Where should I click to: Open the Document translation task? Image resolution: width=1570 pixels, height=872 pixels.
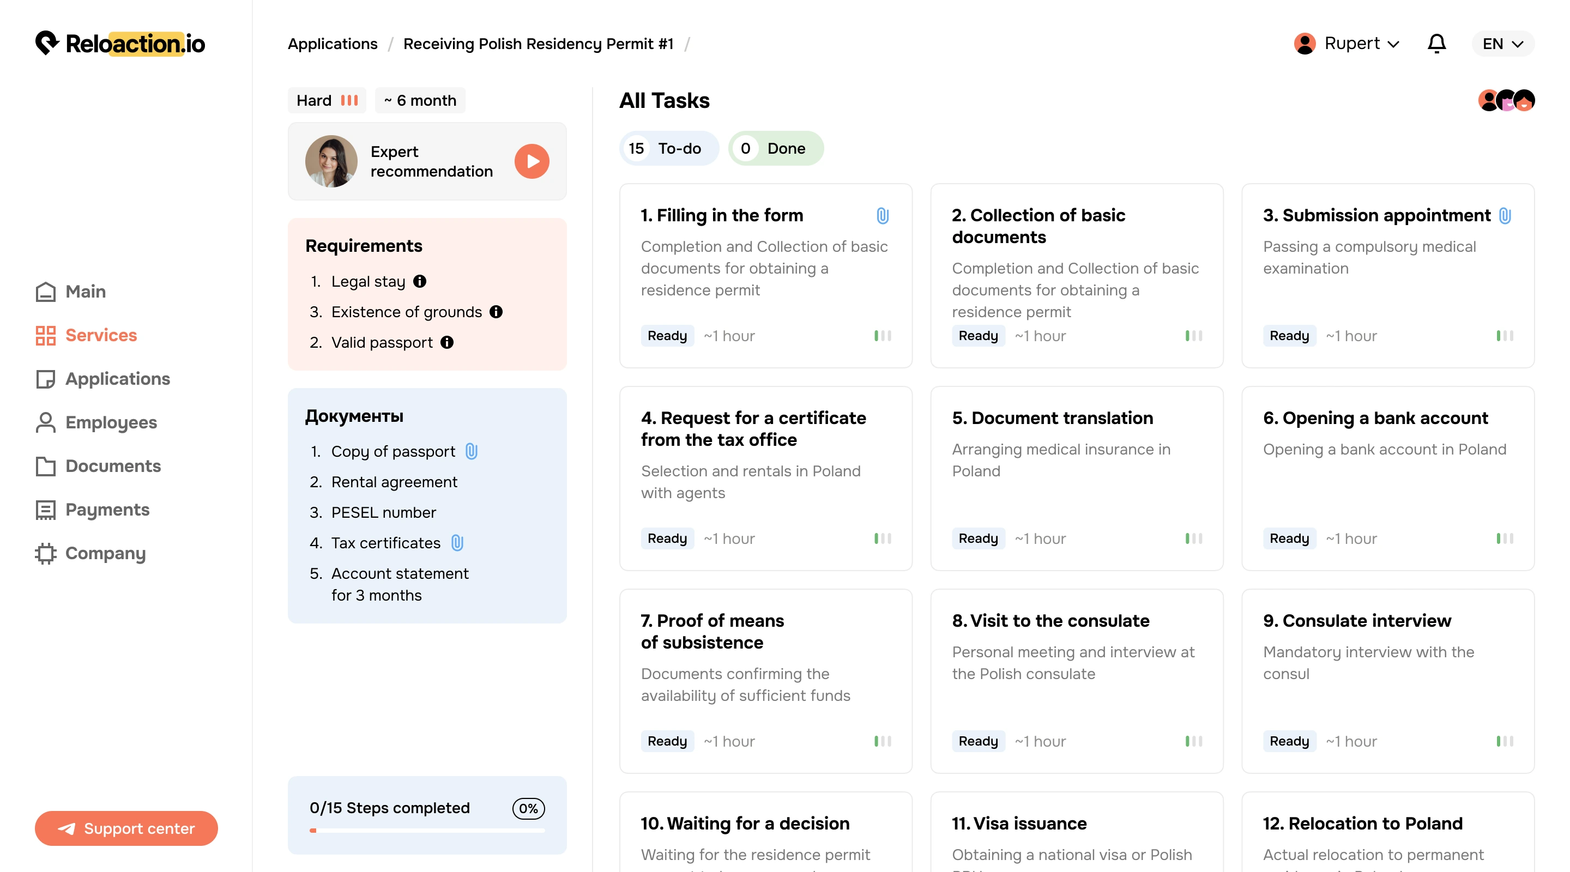(1077, 479)
